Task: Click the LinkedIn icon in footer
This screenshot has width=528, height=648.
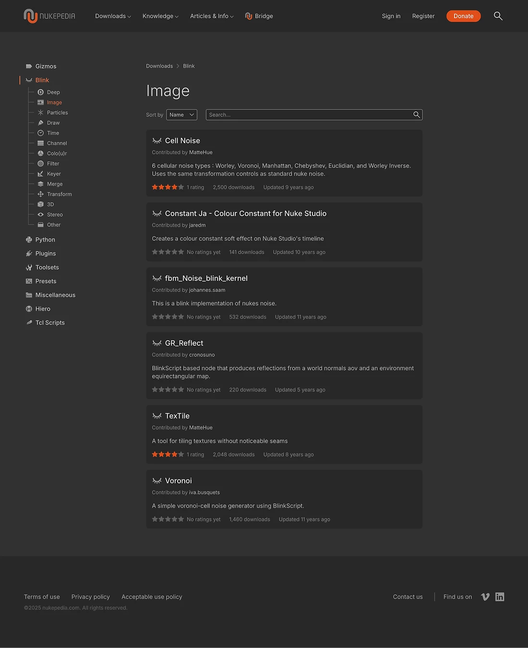Action: tap(500, 597)
